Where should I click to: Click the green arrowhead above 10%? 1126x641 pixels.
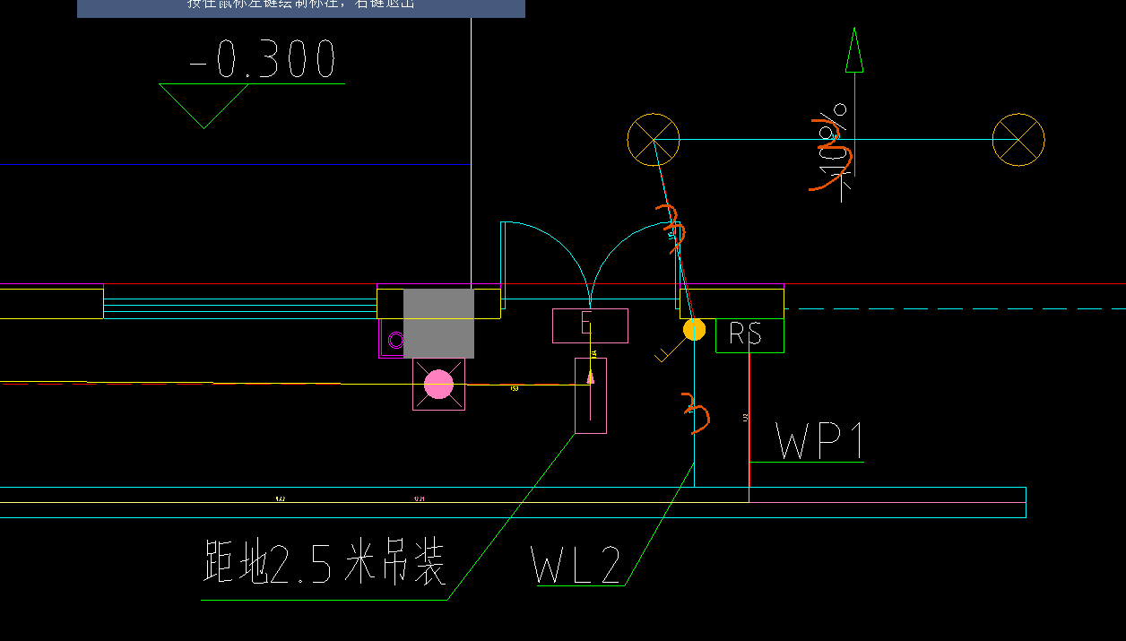pyautogui.click(x=854, y=49)
